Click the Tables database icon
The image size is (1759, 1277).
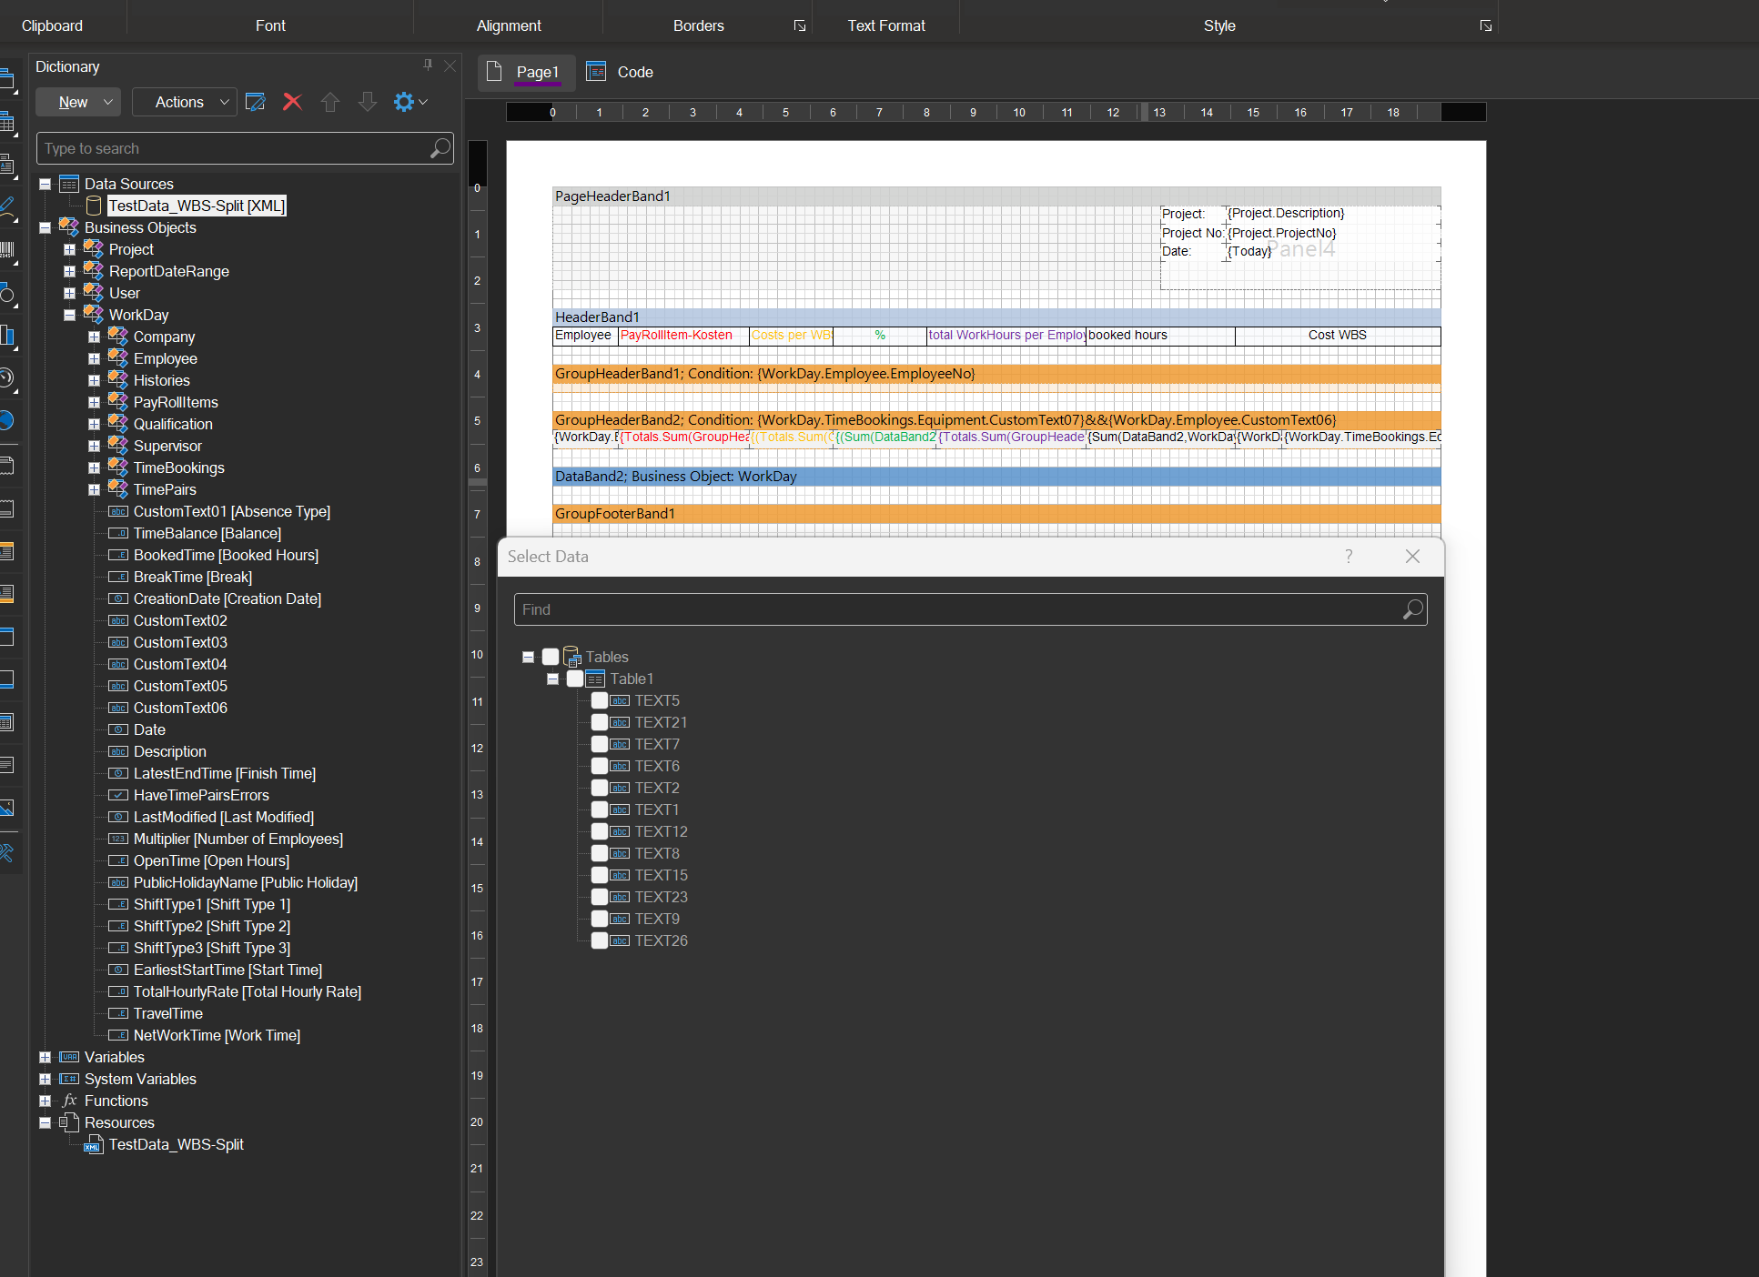[x=571, y=657]
